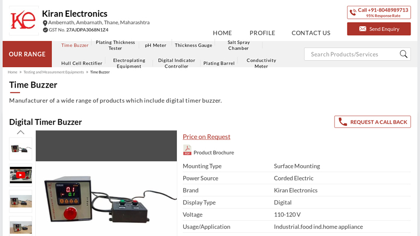Click the Kiran Electronics KE logo
The image size is (420, 236).
coord(24,20)
